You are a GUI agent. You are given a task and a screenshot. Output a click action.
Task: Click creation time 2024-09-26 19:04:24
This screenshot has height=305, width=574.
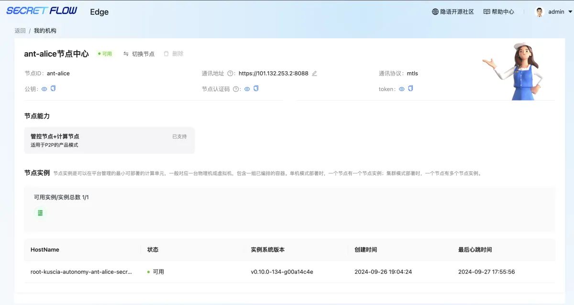point(383,271)
